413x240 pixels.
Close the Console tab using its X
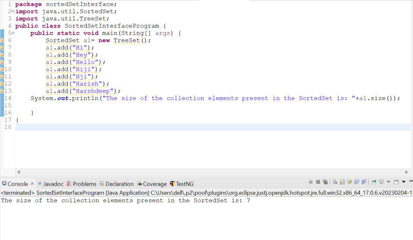click(32, 184)
